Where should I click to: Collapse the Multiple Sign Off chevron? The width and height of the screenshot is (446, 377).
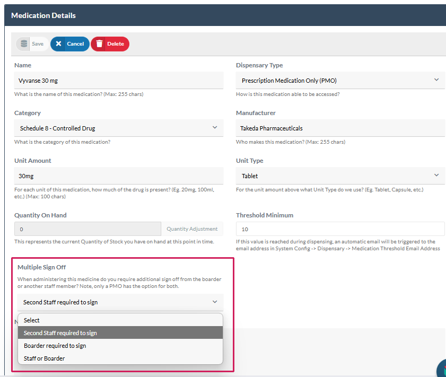point(215,302)
